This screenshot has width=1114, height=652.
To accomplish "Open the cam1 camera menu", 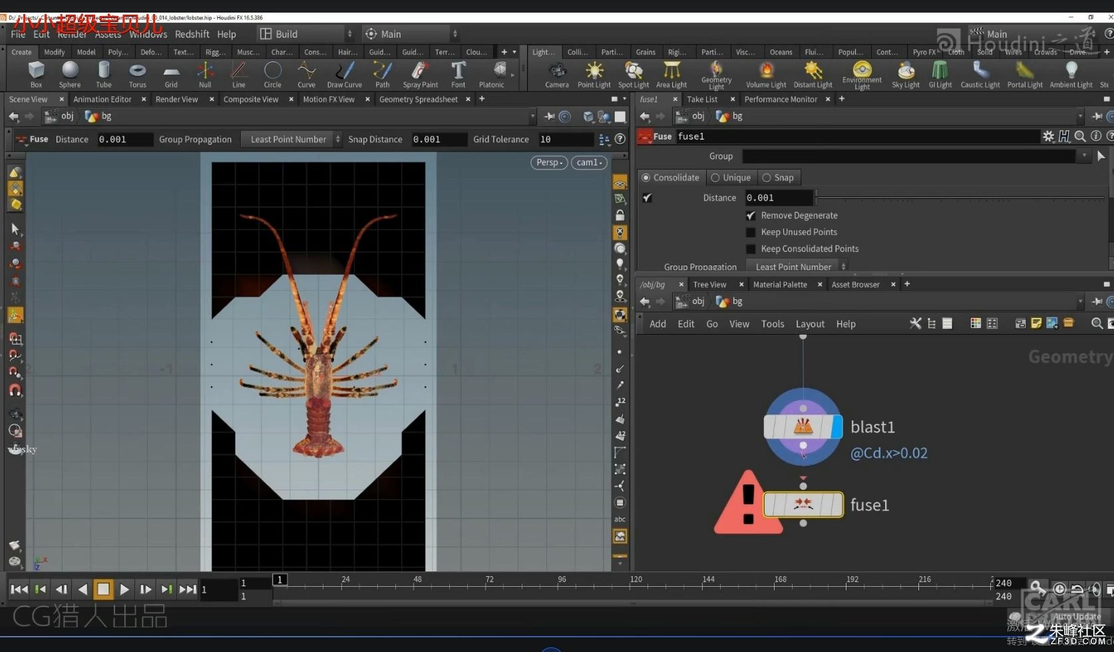I will [589, 162].
